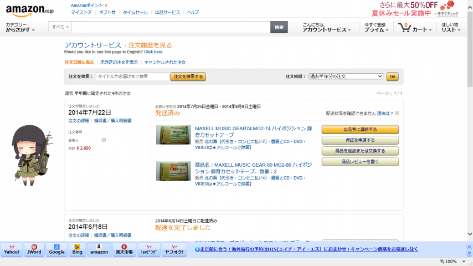This screenshot has height=266, width=473.
Task: Open the Click here English link
Action: point(153,52)
